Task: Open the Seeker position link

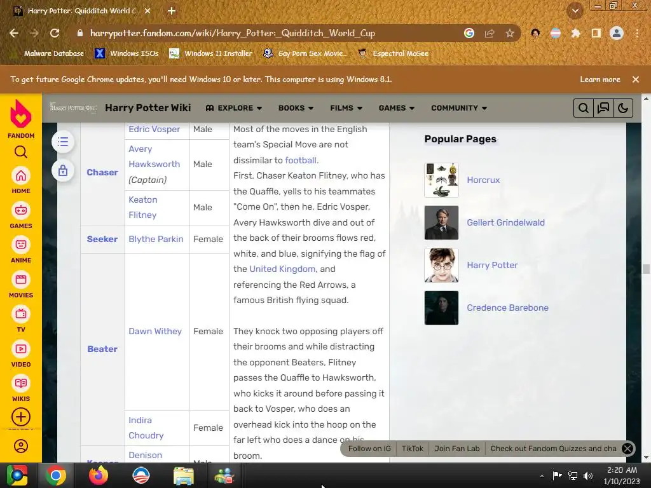Action: 102,239
